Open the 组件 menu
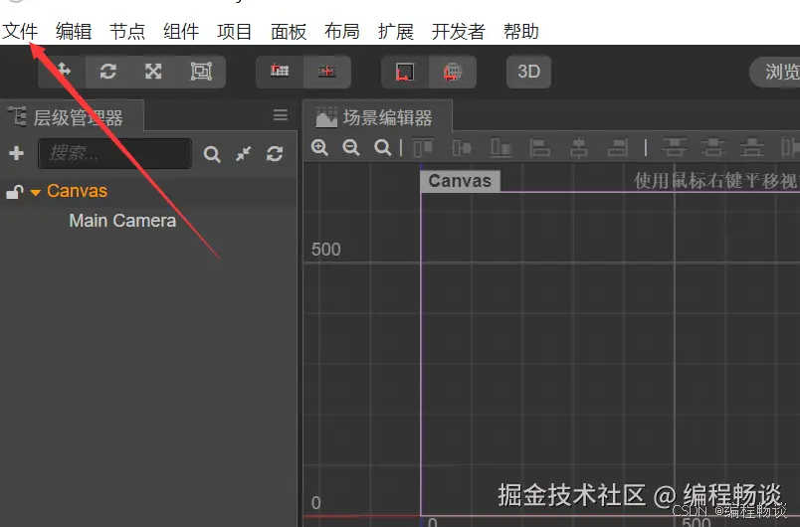This screenshot has height=527, width=800. click(181, 32)
